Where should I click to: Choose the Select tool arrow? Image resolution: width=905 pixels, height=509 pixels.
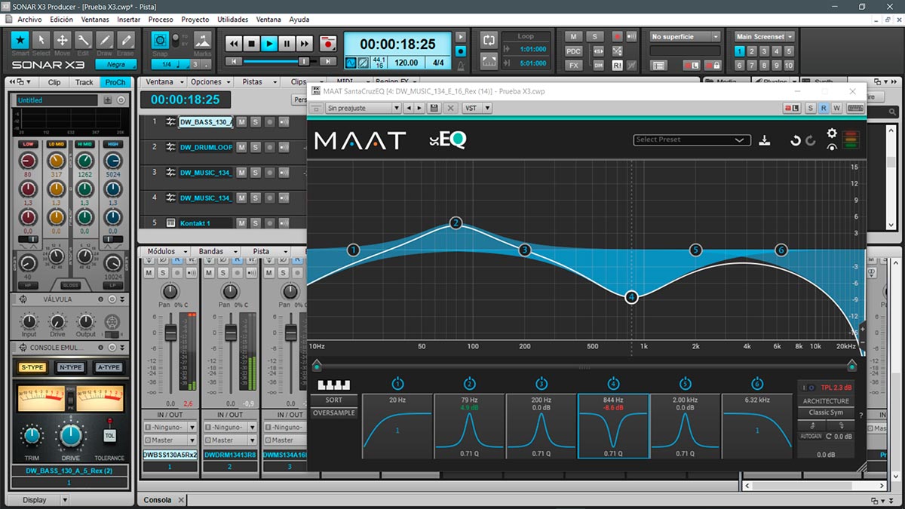click(x=41, y=40)
